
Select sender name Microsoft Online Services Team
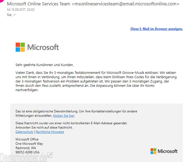(x=39, y=4)
